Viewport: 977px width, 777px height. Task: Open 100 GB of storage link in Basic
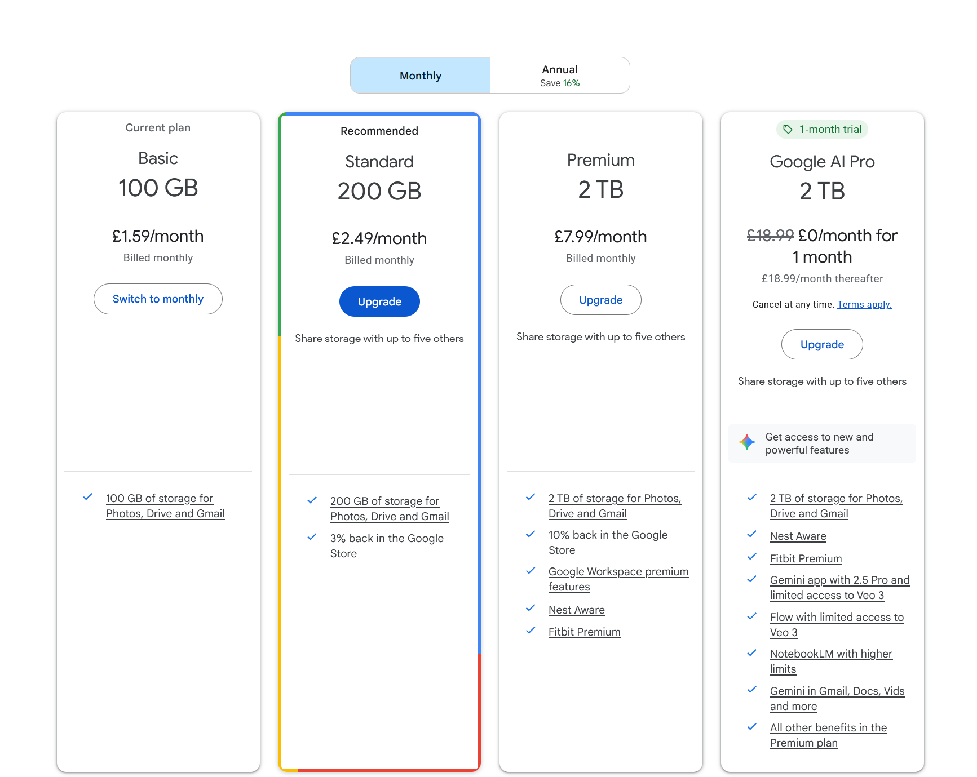pos(165,506)
